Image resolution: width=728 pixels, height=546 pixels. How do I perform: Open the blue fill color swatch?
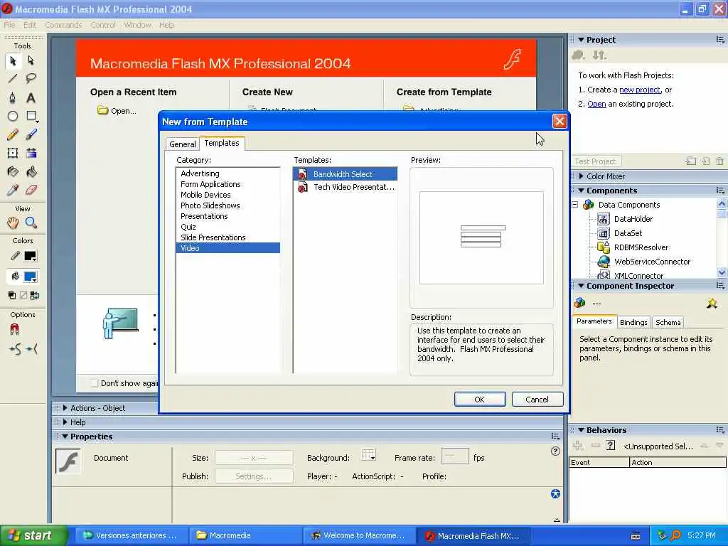pos(30,277)
